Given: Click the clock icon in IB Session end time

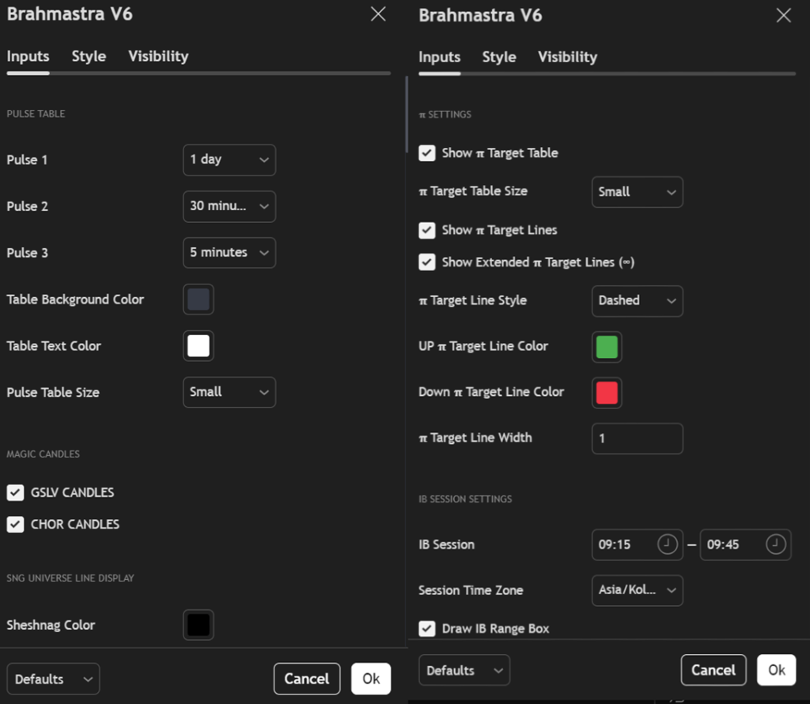Looking at the screenshot, I should click(x=776, y=544).
